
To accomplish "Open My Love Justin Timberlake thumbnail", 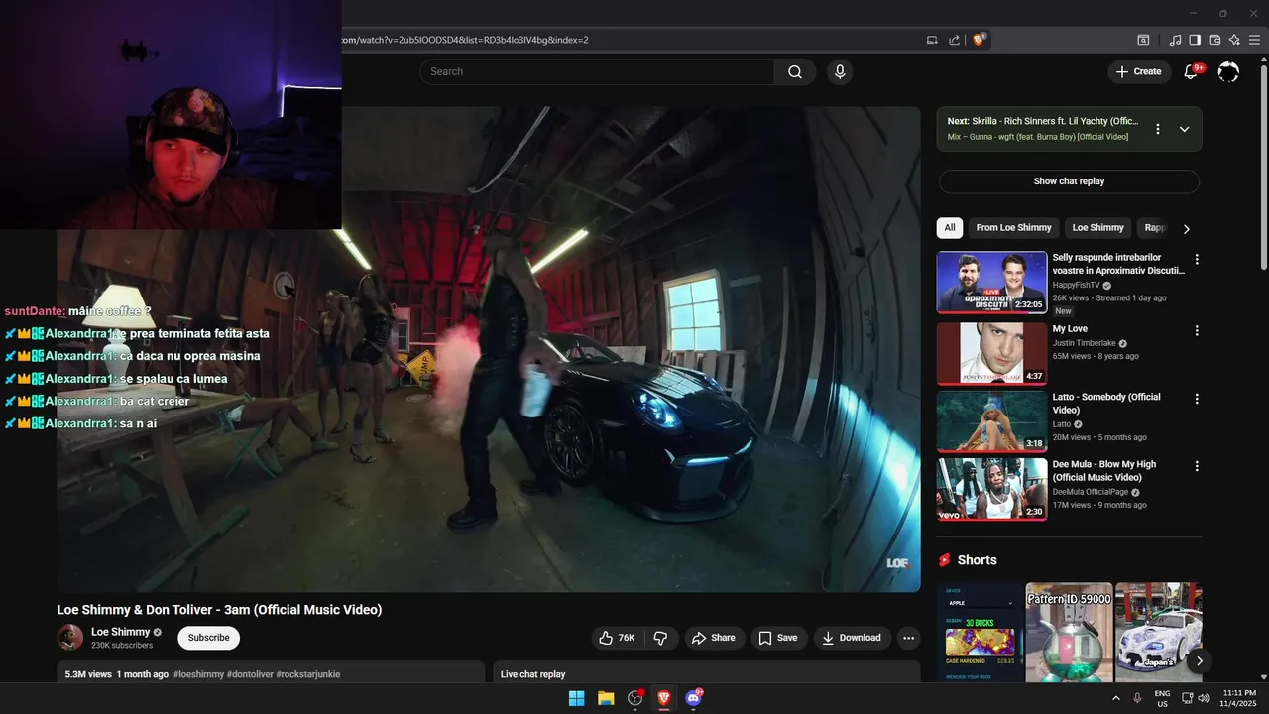I will point(991,354).
